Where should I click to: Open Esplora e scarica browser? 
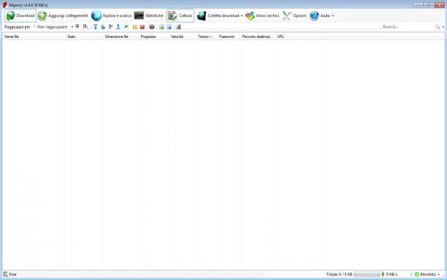click(112, 15)
